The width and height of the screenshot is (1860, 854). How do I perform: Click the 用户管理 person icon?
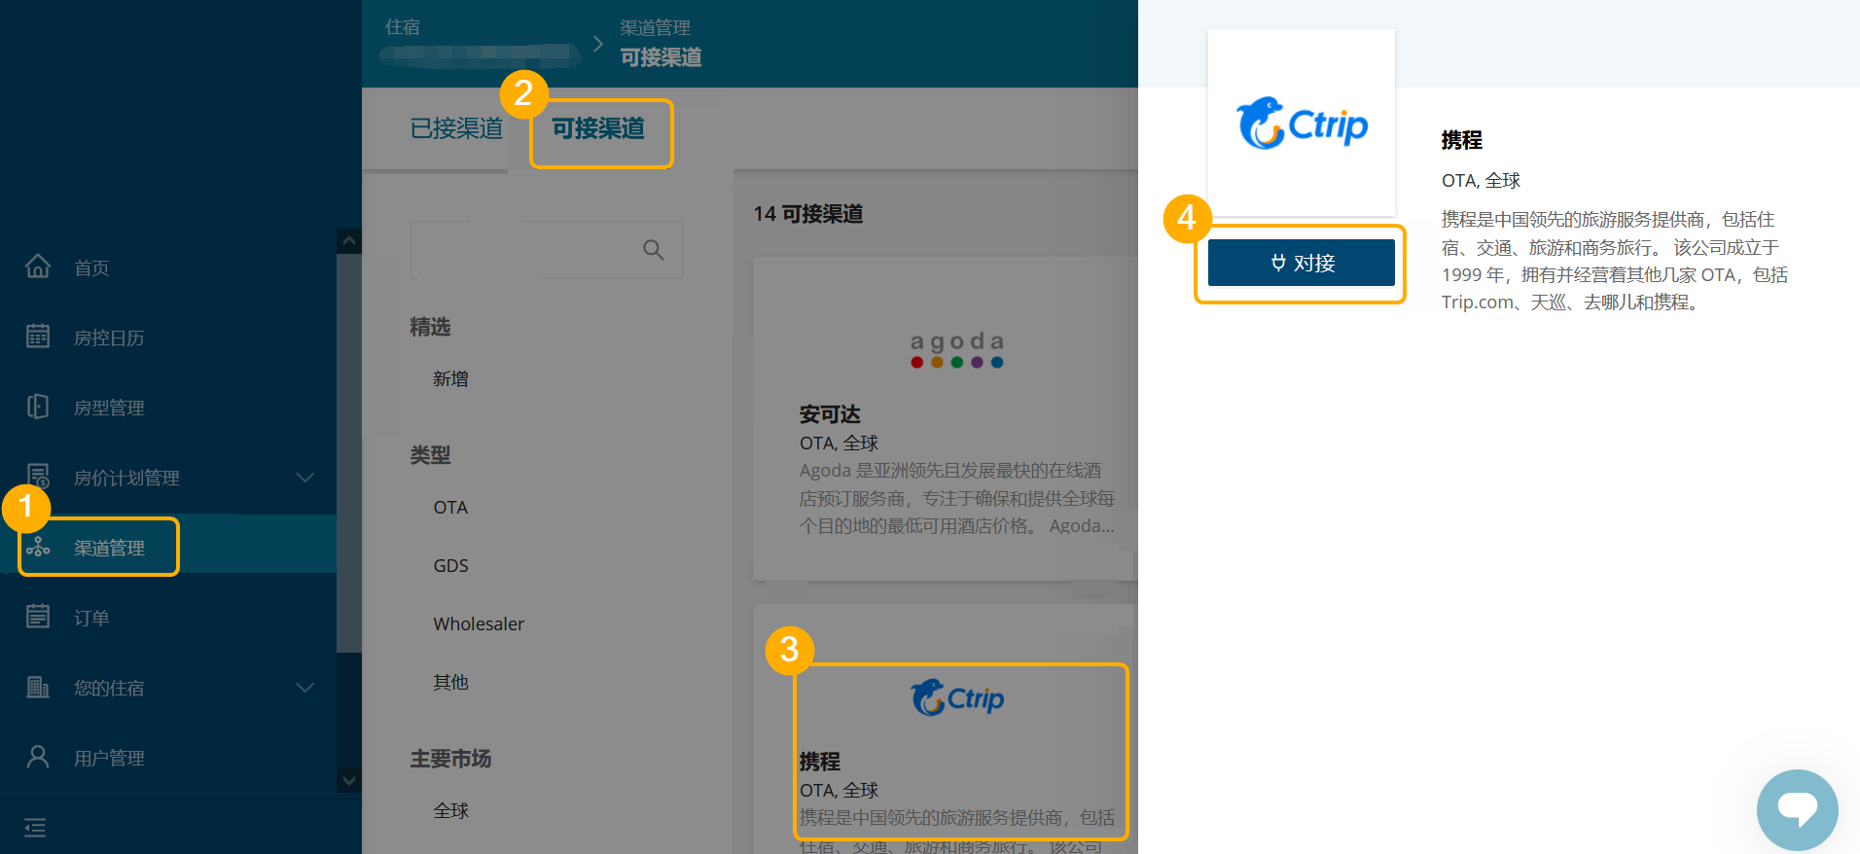coord(38,756)
